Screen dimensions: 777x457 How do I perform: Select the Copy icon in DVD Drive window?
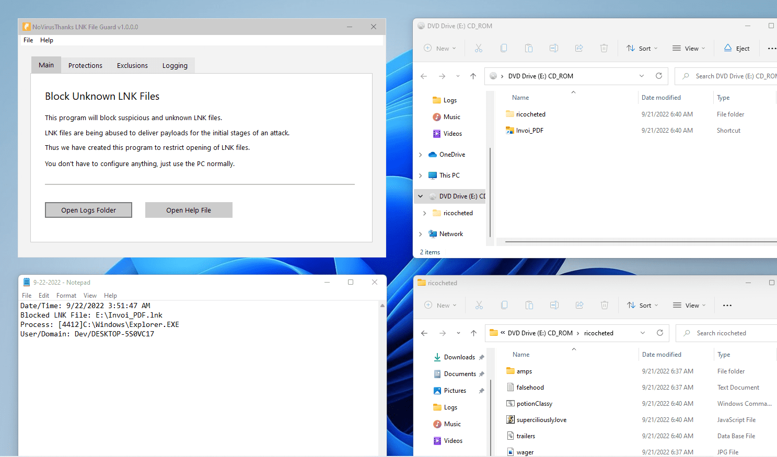point(503,48)
